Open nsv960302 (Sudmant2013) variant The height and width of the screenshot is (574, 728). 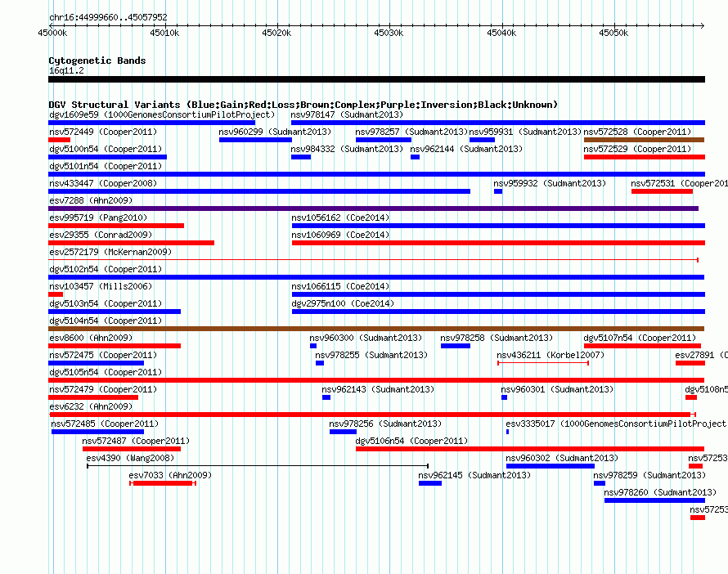coord(562,458)
